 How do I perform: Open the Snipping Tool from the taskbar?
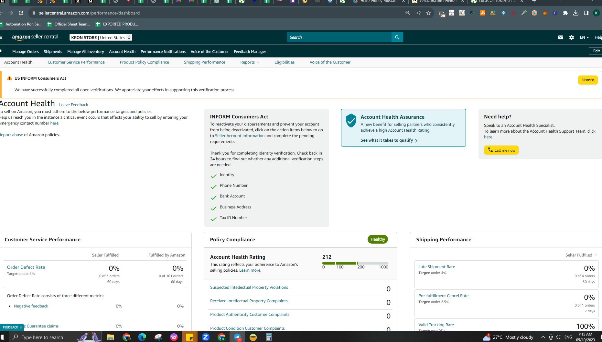coord(158,337)
